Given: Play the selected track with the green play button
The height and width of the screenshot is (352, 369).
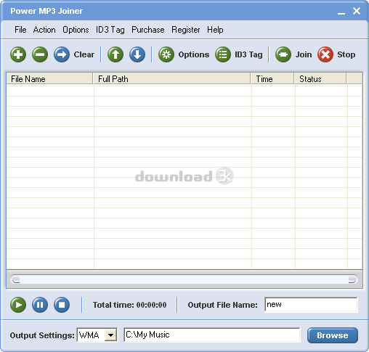Looking at the screenshot, I should (18, 305).
